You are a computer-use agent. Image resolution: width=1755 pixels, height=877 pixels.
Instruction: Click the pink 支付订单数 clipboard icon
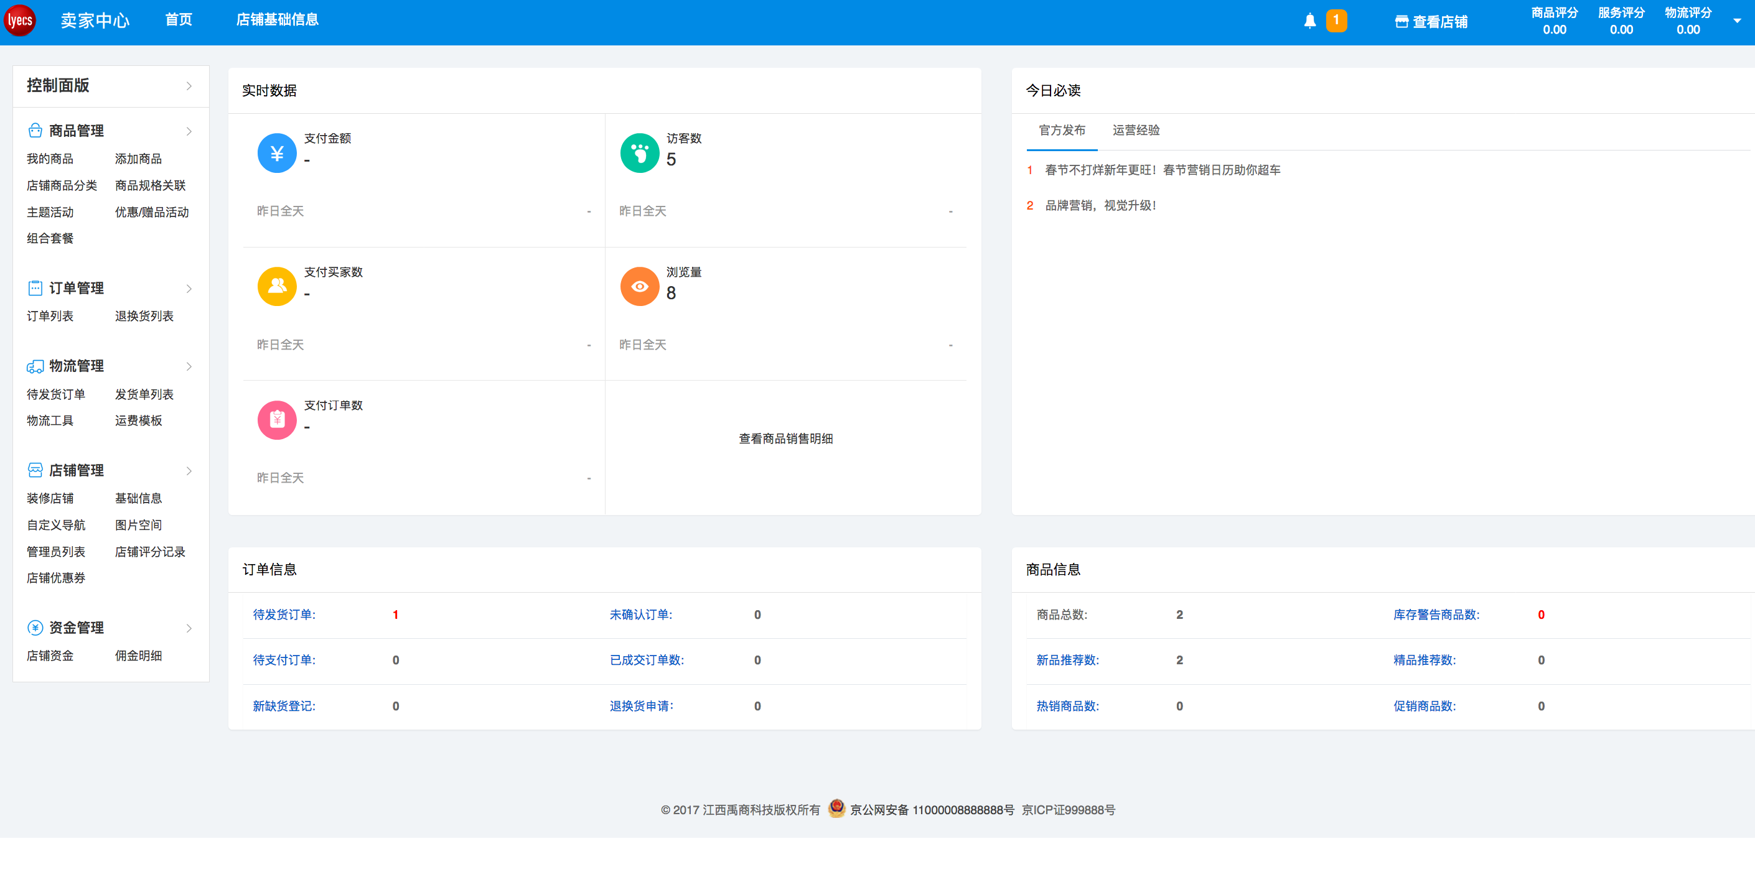(x=276, y=420)
